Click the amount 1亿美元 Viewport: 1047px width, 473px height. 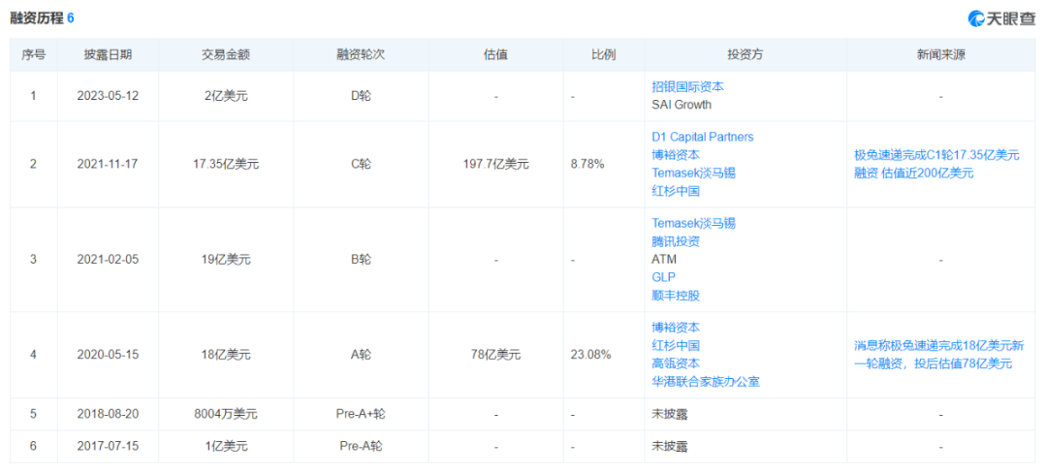coord(226,446)
